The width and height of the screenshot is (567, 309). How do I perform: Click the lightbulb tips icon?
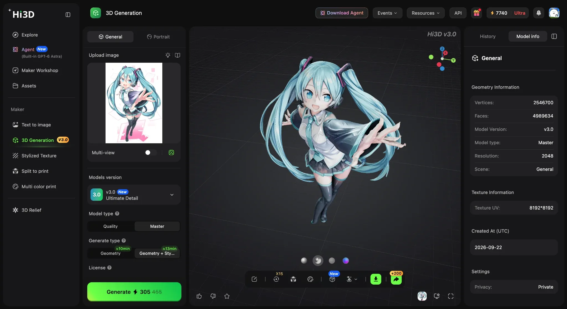coord(168,55)
